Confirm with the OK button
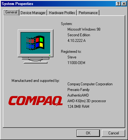Viewport: 128px width, 140px height. point(88,133)
